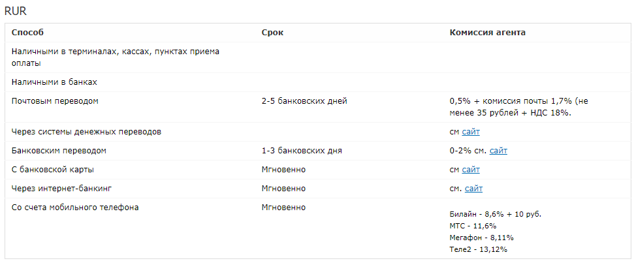This screenshot has height=263, width=634.
Task: Open the сайт link for internet banking
Action: coord(474,189)
